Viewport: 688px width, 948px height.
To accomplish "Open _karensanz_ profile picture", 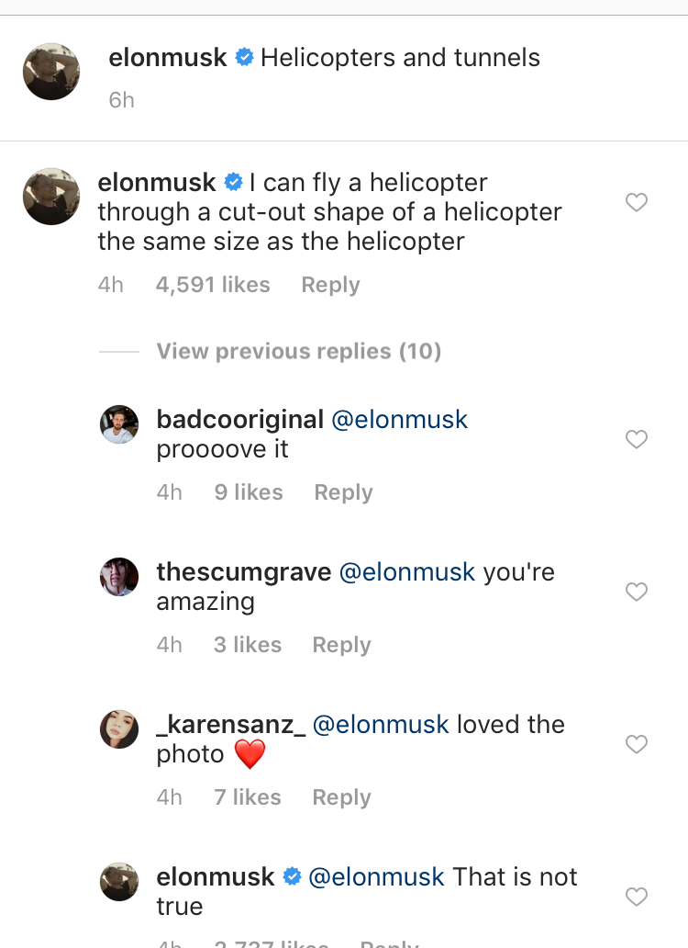I will pos(119,729).
